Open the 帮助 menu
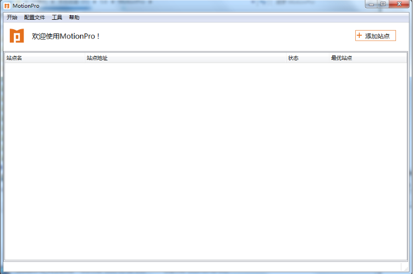The width and height of the screenshot is (413, 274). [x=74, y=18]
